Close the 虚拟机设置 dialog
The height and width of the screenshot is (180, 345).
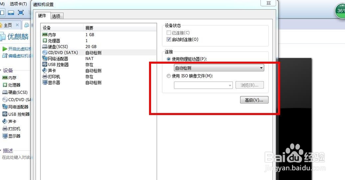(x=268, y=3)
